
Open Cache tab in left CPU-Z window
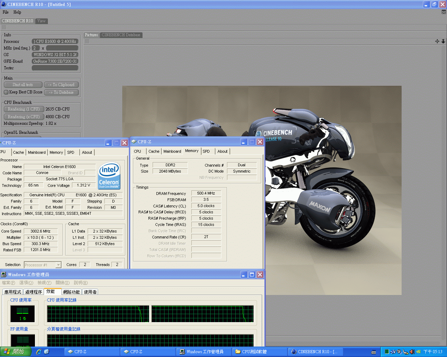[x=19, y=152]
